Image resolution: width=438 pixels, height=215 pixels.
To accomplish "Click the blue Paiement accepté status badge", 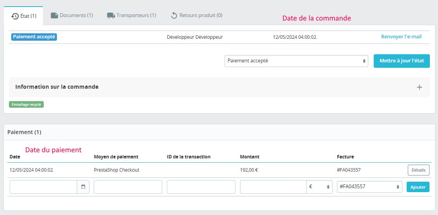I will [x=34, y=37].
